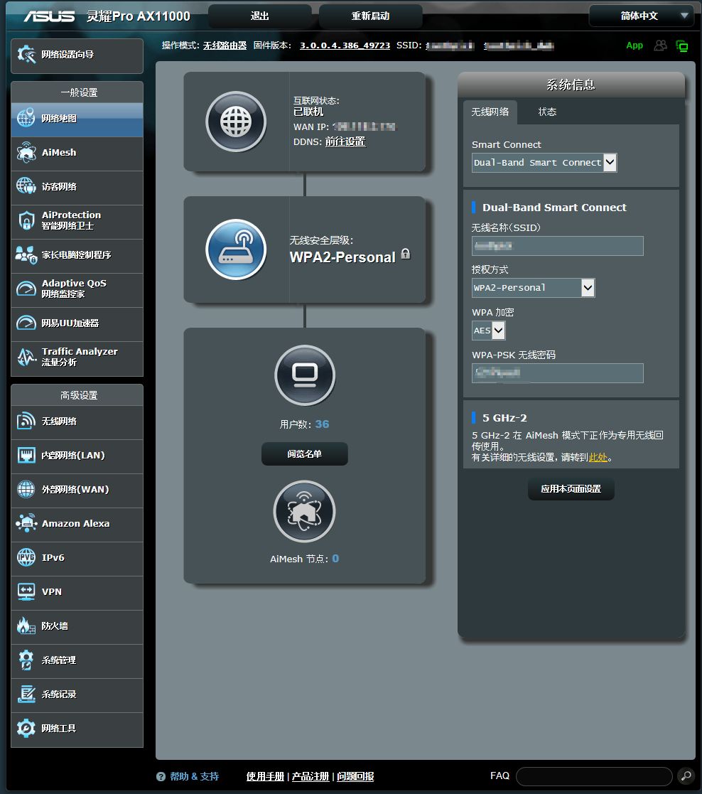Click the AiMesh node icon
Screen dimensions: 702x794
[x=304, y=511]
